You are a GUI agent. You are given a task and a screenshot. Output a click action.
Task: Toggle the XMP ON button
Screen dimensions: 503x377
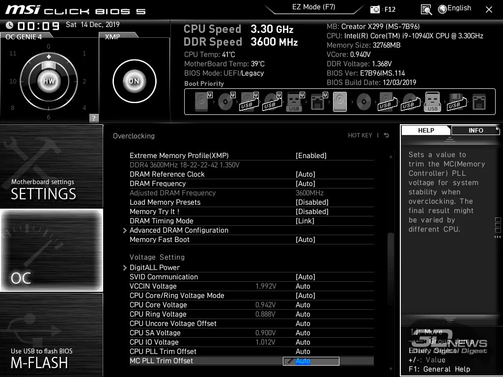point(135,81)
